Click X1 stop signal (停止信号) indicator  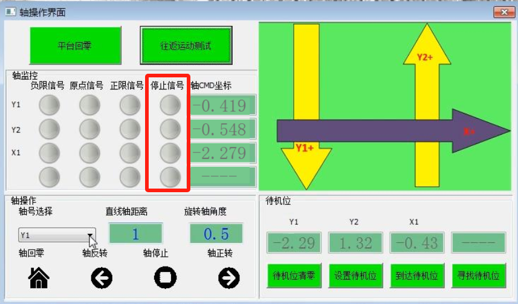tap(170, 152)
